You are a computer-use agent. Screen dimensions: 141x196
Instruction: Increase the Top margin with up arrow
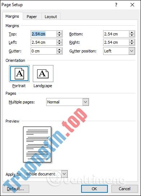60,33
